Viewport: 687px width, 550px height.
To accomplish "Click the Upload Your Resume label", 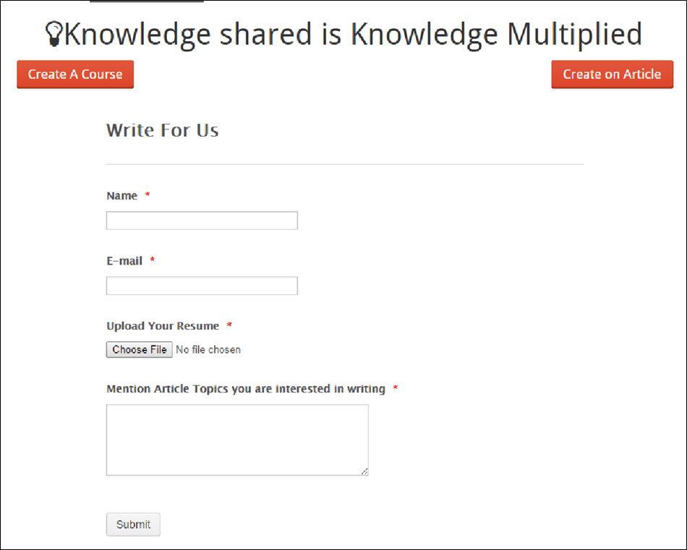I will (x=163, y=326).
